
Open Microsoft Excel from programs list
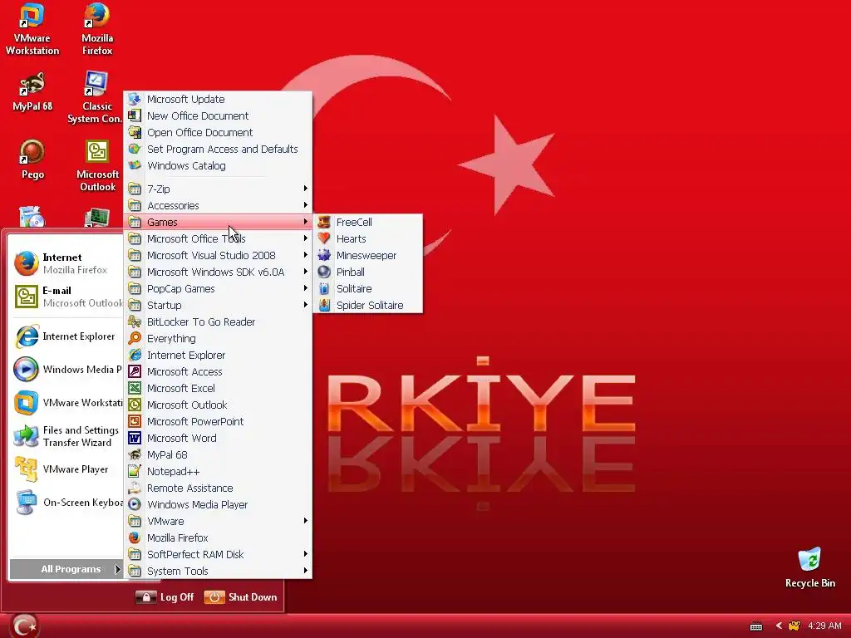[218, 389]
